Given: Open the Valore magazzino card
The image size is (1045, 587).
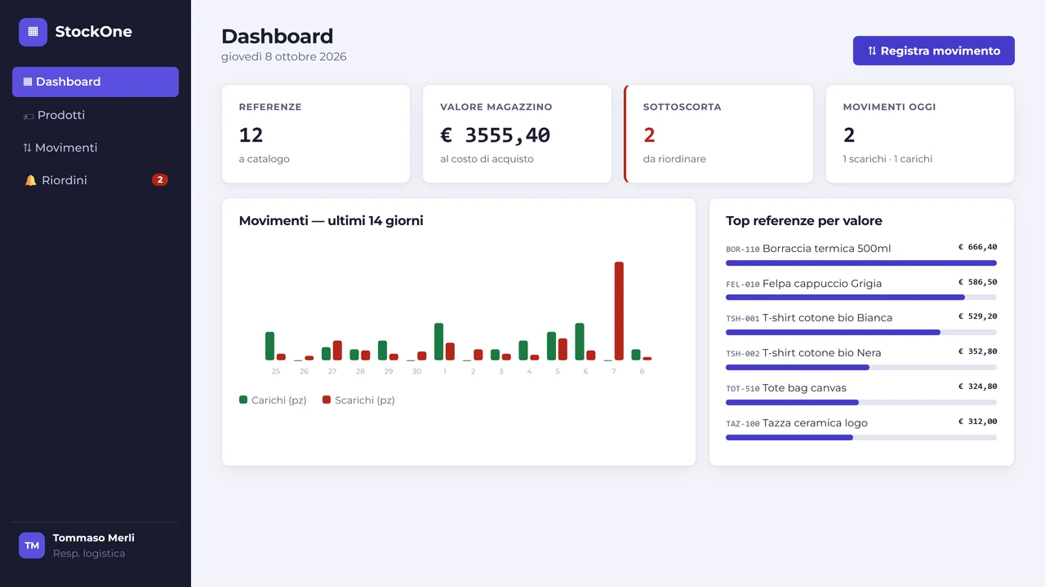Looking at the screenshot, I should 517,134.
